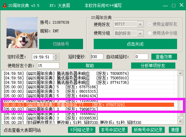Open 《网络记录》 button
The width and height of the screenshot is (186, 137).
tap(82, 130)
